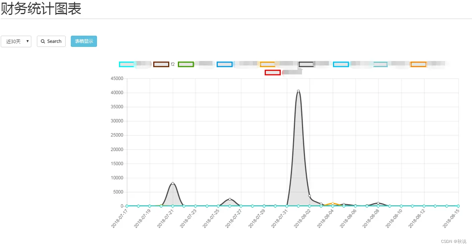Viewport: 472px width, 247px height.
Task: Click the 2018-07-31 x-axis date label
Action: click(x=280, y=218)
